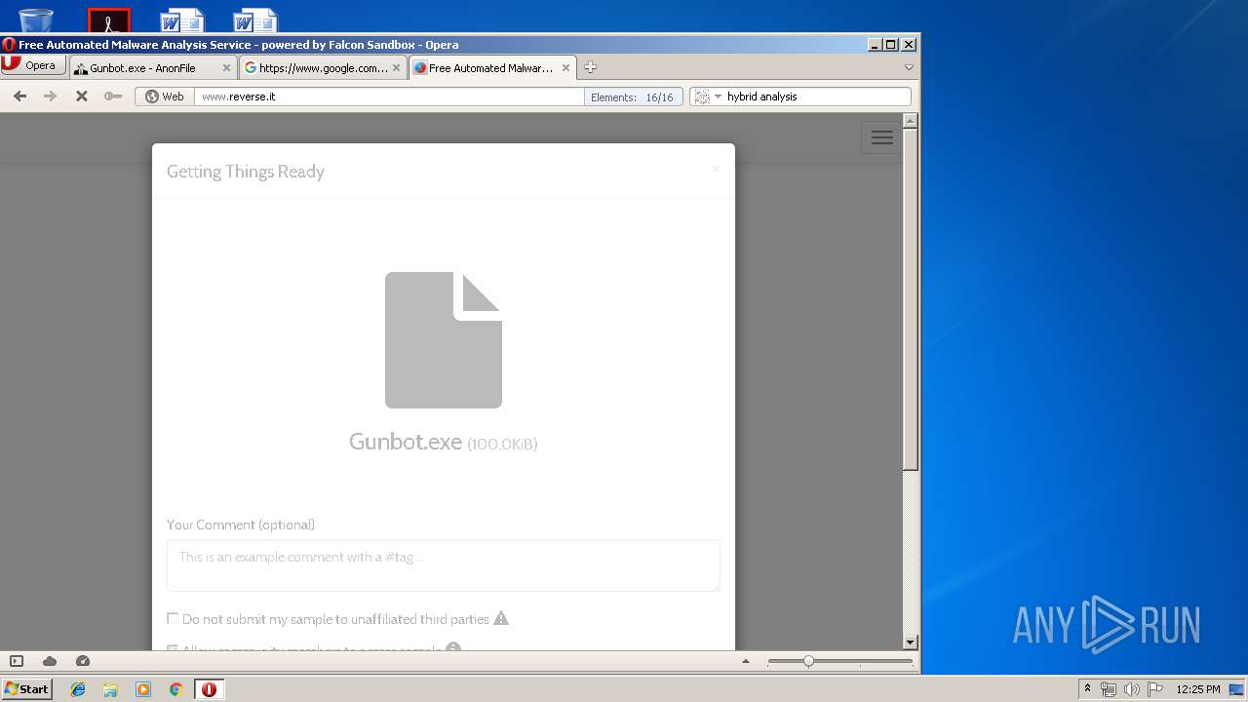Open the Windows Start menu

26,688
